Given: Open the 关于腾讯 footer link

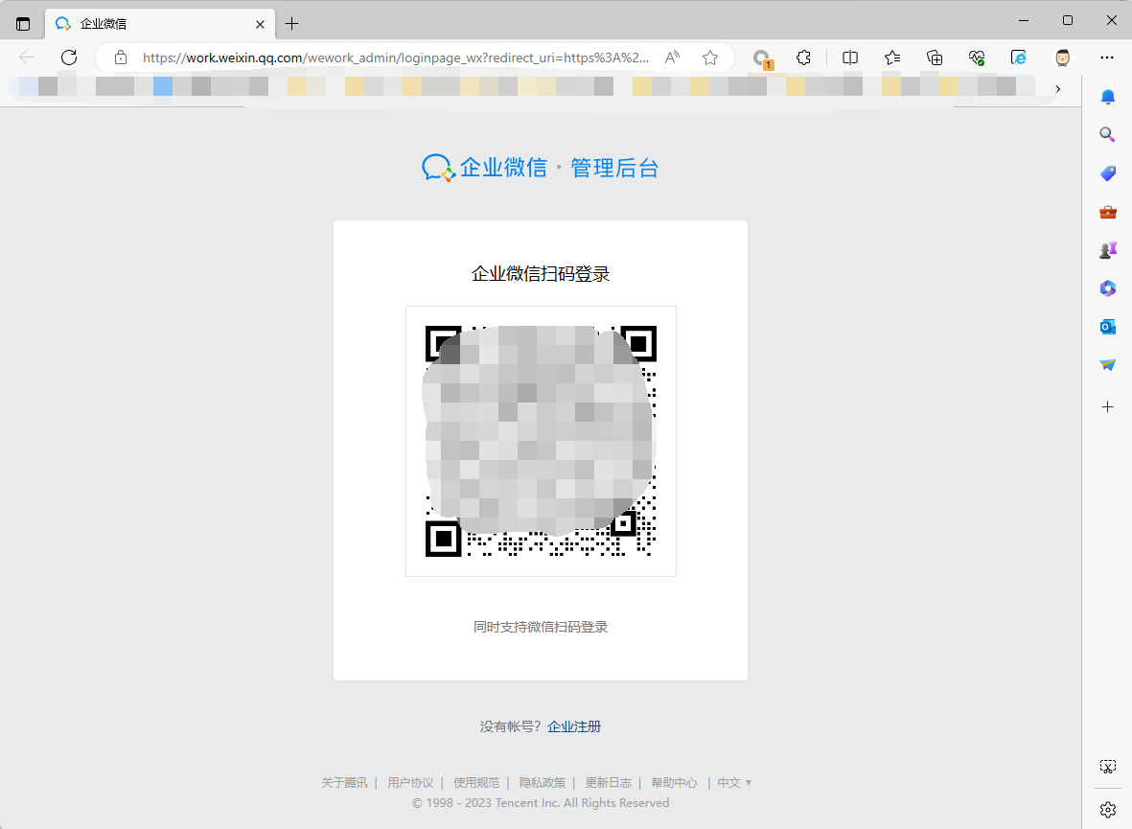Looking at the screenshot, I should (344, 783).
